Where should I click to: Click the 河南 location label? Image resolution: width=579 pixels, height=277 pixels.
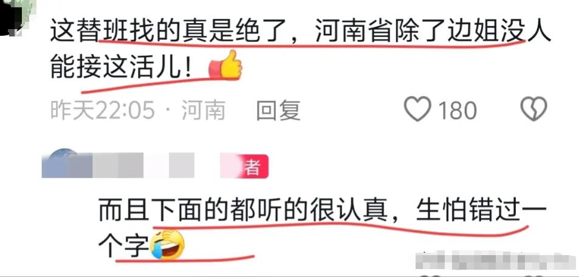204,110
